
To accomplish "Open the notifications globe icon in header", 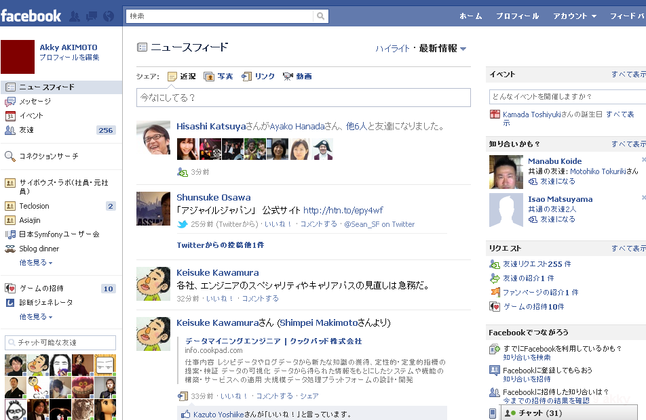I will tap(108, 16).
